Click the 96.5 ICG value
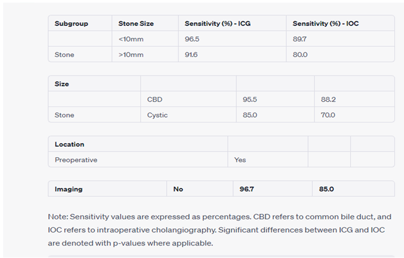This screenshot has height=258, width=404. [192, 39]
